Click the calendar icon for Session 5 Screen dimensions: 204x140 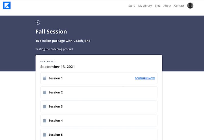44,135
